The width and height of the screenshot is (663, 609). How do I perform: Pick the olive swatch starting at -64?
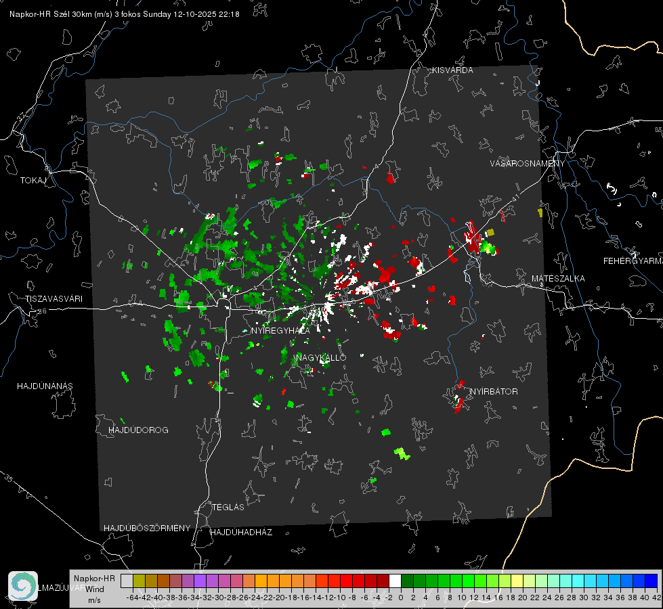(x=139, y=581)
